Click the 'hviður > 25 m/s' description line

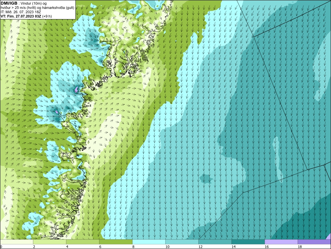pos(37,8)
